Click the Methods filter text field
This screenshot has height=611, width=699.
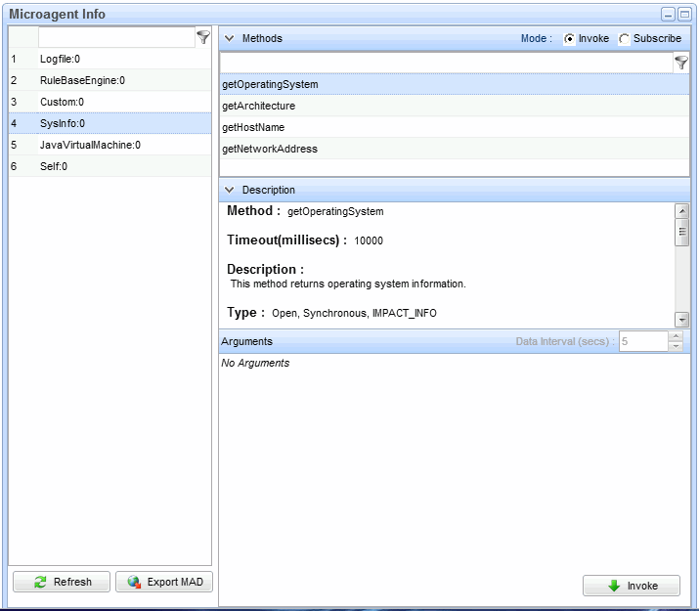tap(446, 63)
